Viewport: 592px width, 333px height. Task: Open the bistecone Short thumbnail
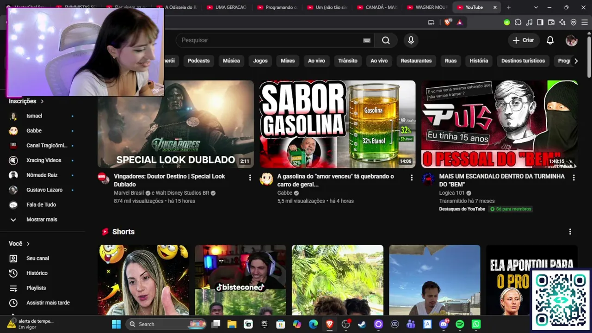(x=240, y=280)
